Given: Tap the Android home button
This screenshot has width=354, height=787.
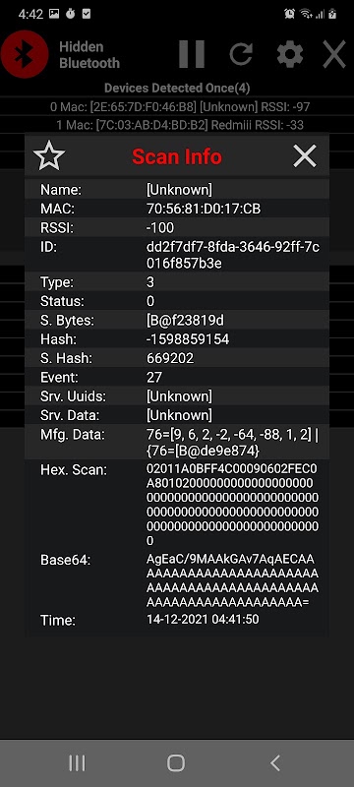Looking at the screenshot, I should (x=176, y=763).
